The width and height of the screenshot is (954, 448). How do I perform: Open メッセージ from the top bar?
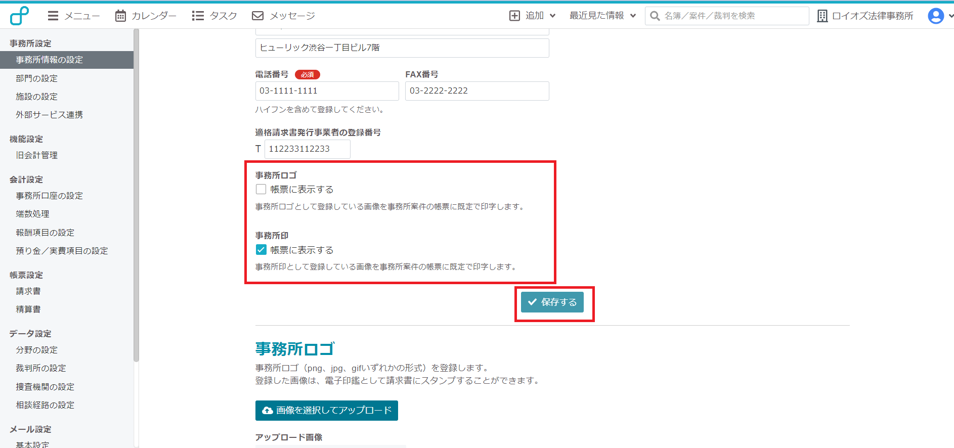283,16
